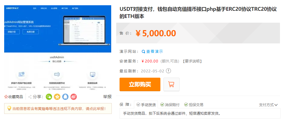Open the 查看演示 demo link
283x123 pixels.
click(x=155, y=51)
